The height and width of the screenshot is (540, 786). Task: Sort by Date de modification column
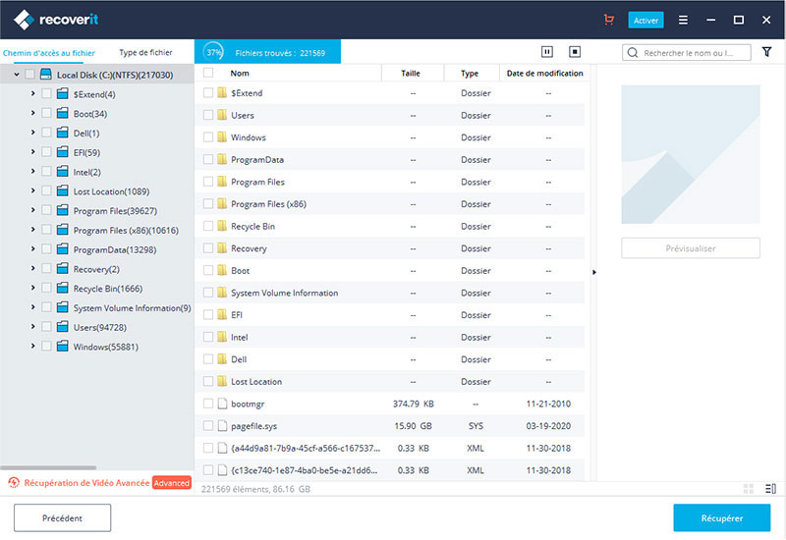(x=544, y=73)
